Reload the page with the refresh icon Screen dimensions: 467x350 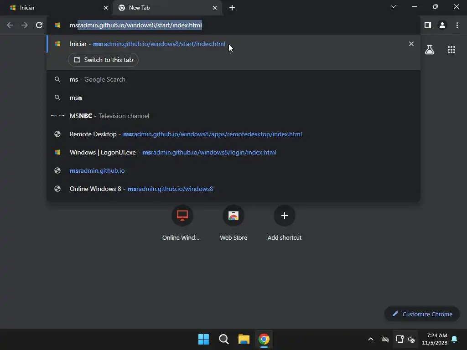[39, 26]
